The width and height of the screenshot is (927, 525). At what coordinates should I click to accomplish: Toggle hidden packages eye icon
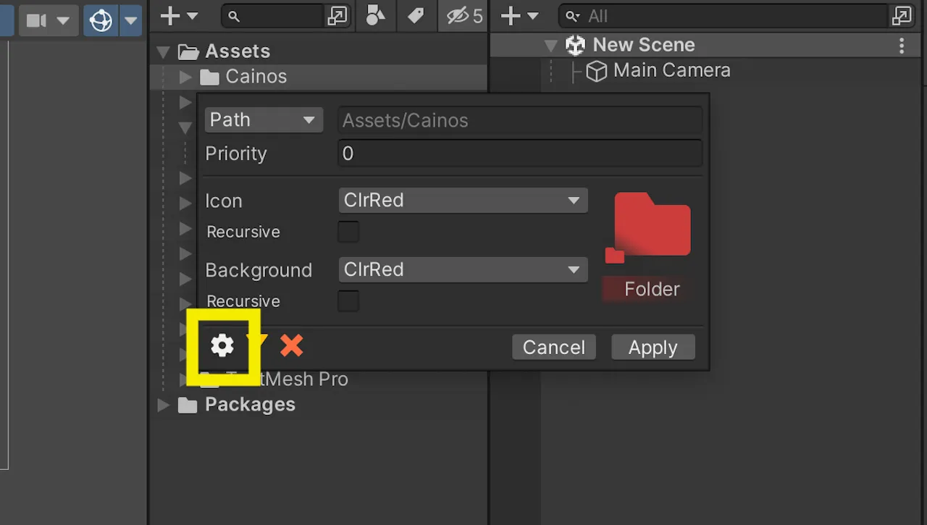click(x=458, y=16)
